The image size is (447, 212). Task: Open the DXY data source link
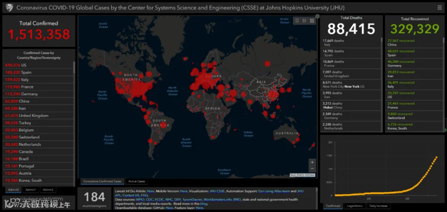(x=178, y=200)
